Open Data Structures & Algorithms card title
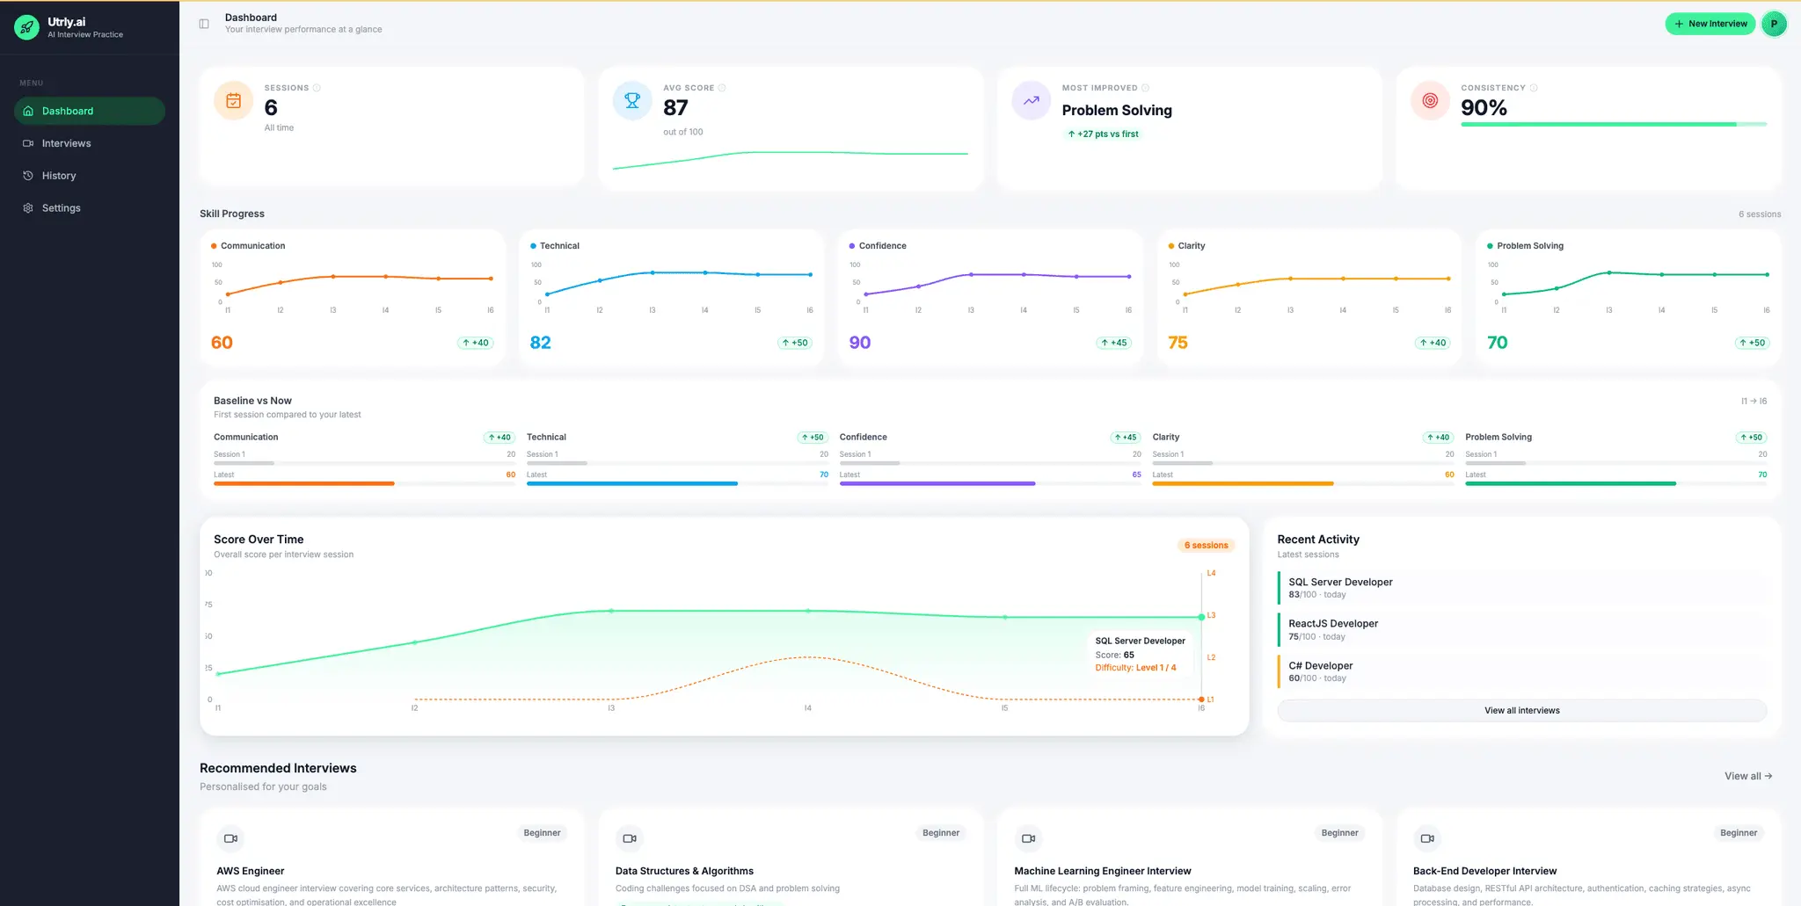 pyautogui.click(x=684, y=871)
